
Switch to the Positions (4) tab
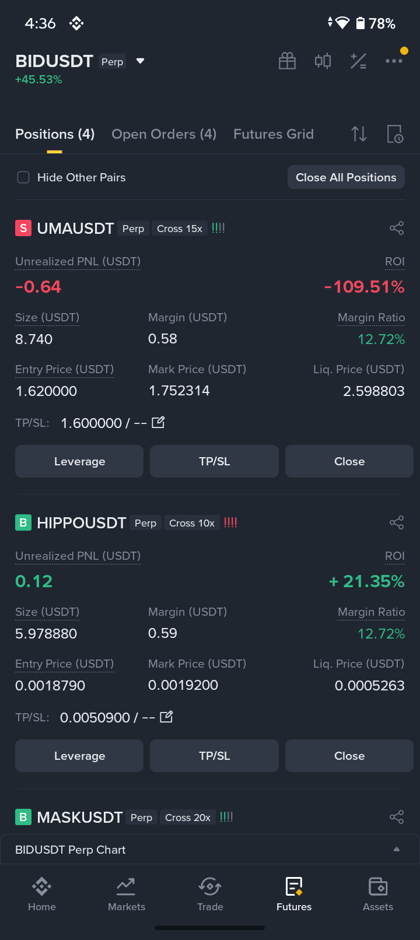[x=55, y=134]
